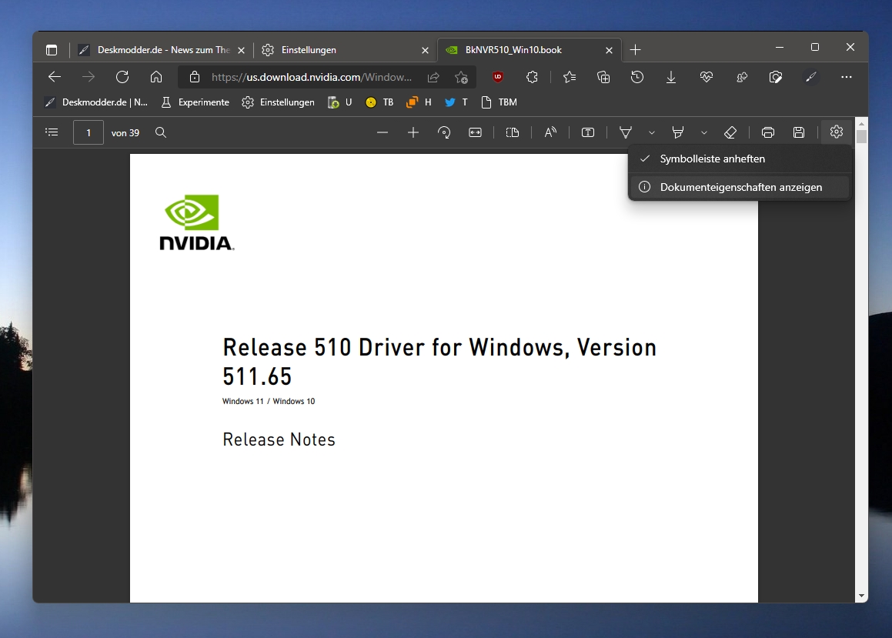The image size is (892, 638).
Task: Open the TB bookmark
Action: click(x=379, y=102)
